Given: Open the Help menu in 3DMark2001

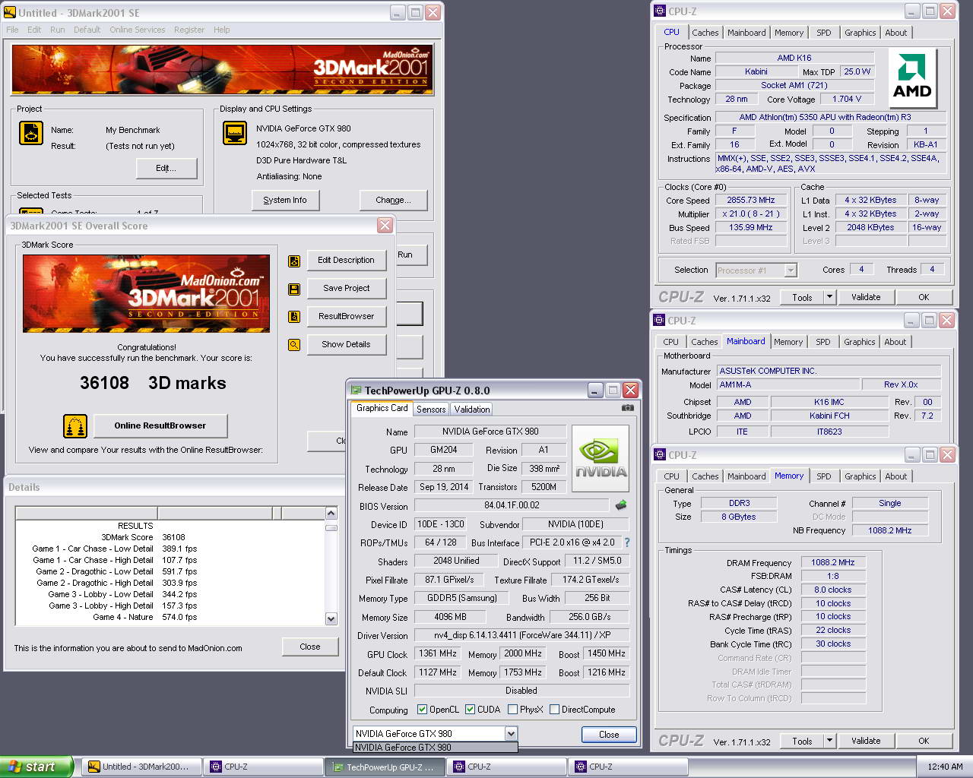Looking at the screenshot, I should [x=221, y=30].
